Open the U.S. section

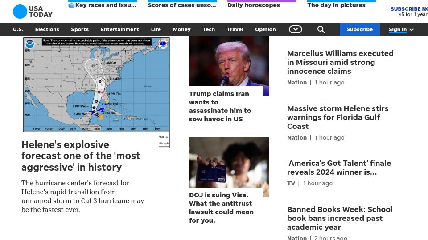18,29
